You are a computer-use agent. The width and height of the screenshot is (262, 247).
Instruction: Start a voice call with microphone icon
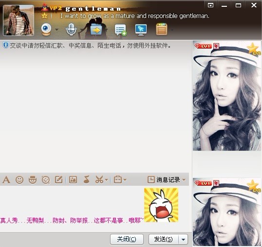pyautogui.click(x=72, y=29)
